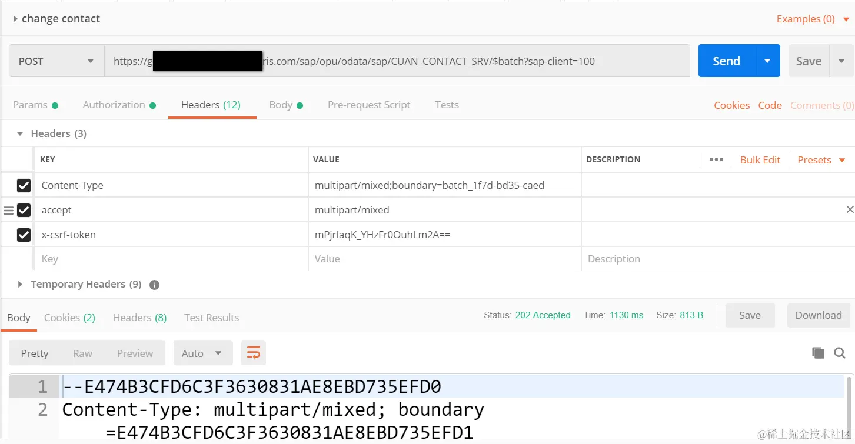Click the accept key cell
Image resolution: width=855 pixels, height=444 pixels.
click(171, 210)
